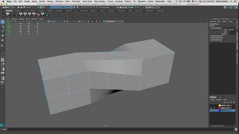Switch to the Rendering shelf tab
Screen dimensions: 239x134
[x=69, y=11]
